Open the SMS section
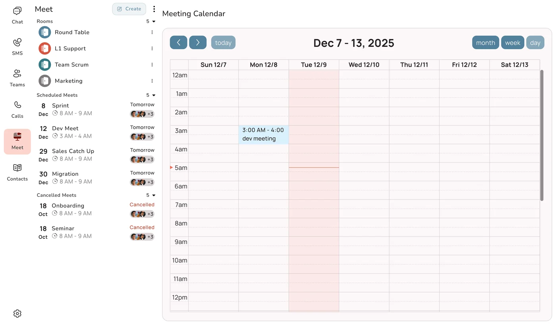Viewport: 556px width, 325px height. (17, 47)
